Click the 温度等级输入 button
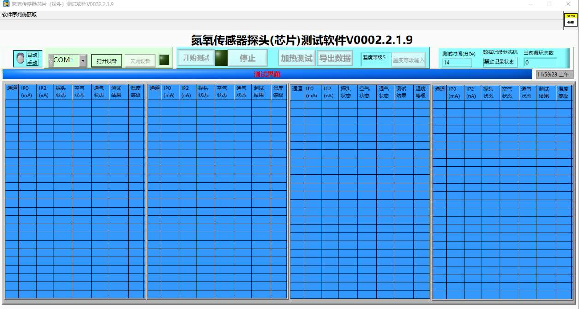Viewport: 579px width, 309px height. [x=408, y=60]
